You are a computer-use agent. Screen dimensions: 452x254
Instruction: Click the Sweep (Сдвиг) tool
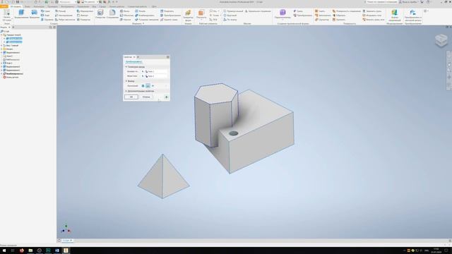tap(45, 11)
